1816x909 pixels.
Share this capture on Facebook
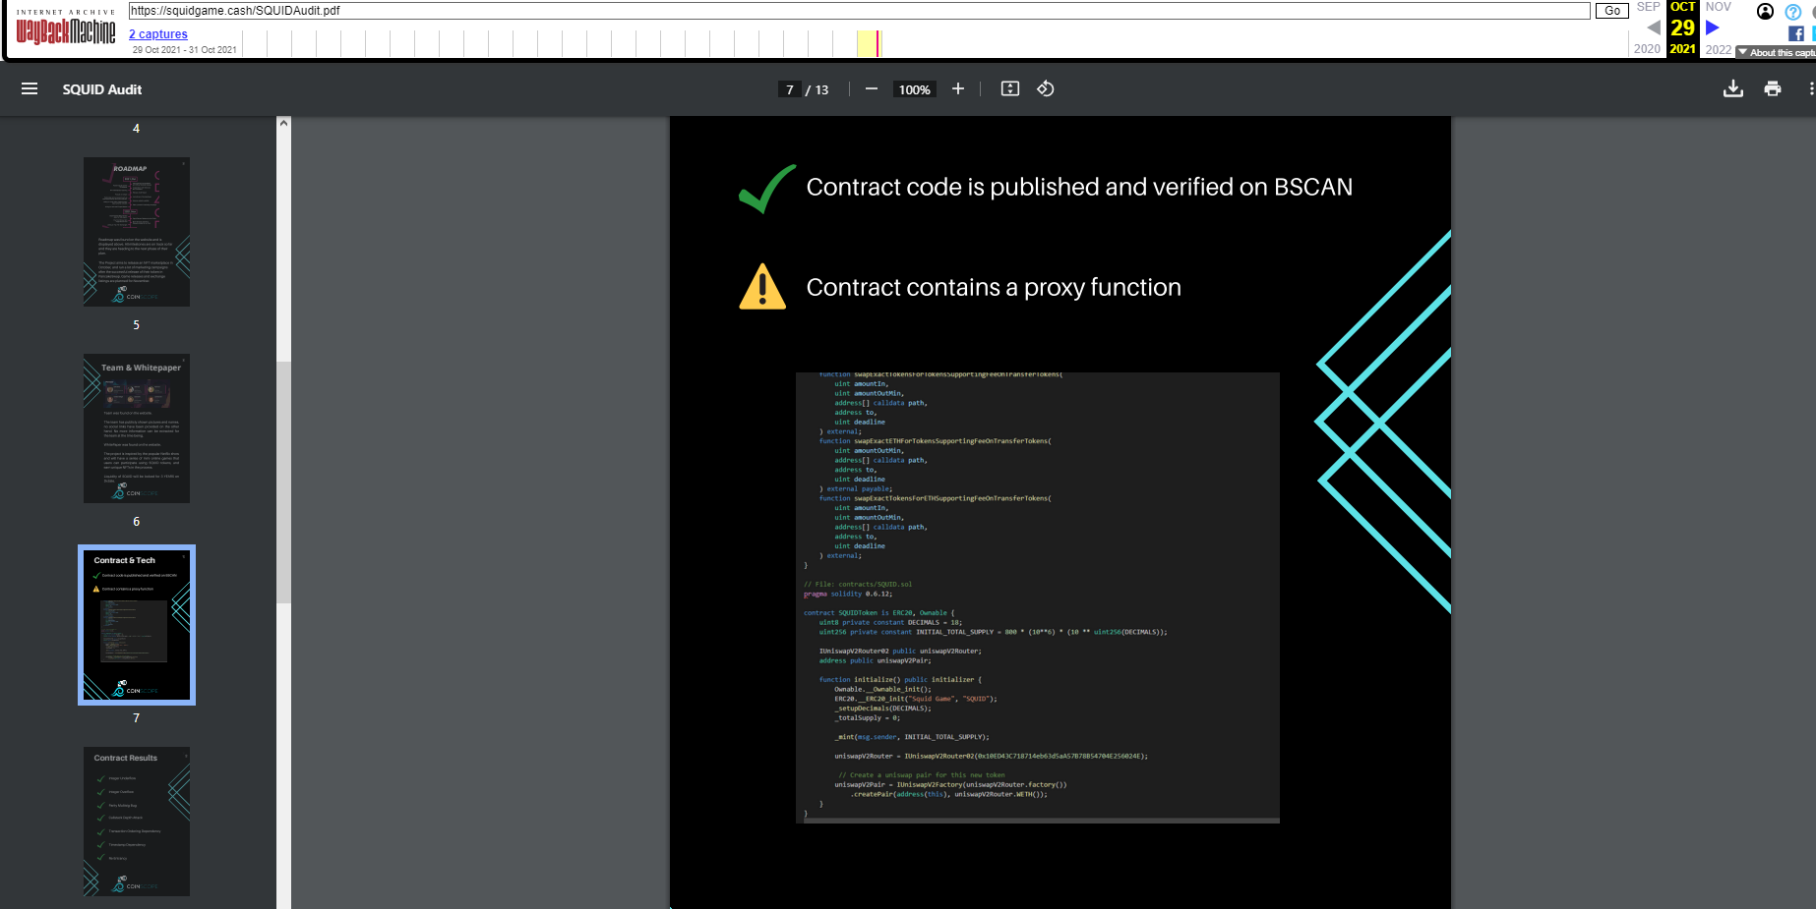click(x=1796, y=33)
